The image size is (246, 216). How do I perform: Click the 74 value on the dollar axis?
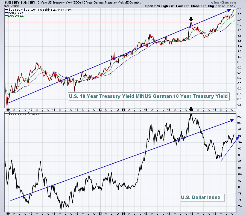240,206
